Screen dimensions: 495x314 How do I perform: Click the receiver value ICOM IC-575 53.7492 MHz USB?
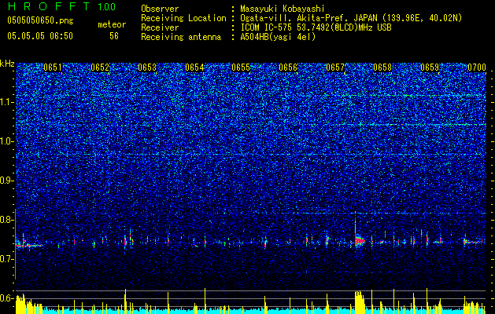(x=316, y=27)
